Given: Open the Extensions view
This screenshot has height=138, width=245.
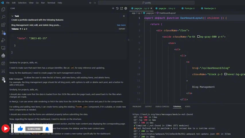Looking at the screenshot, I should click(3, 25).
